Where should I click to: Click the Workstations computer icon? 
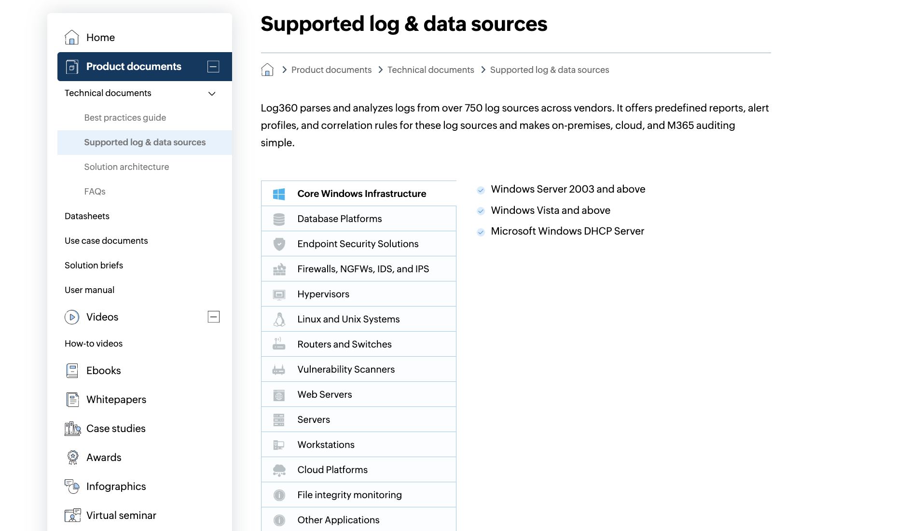279,445
